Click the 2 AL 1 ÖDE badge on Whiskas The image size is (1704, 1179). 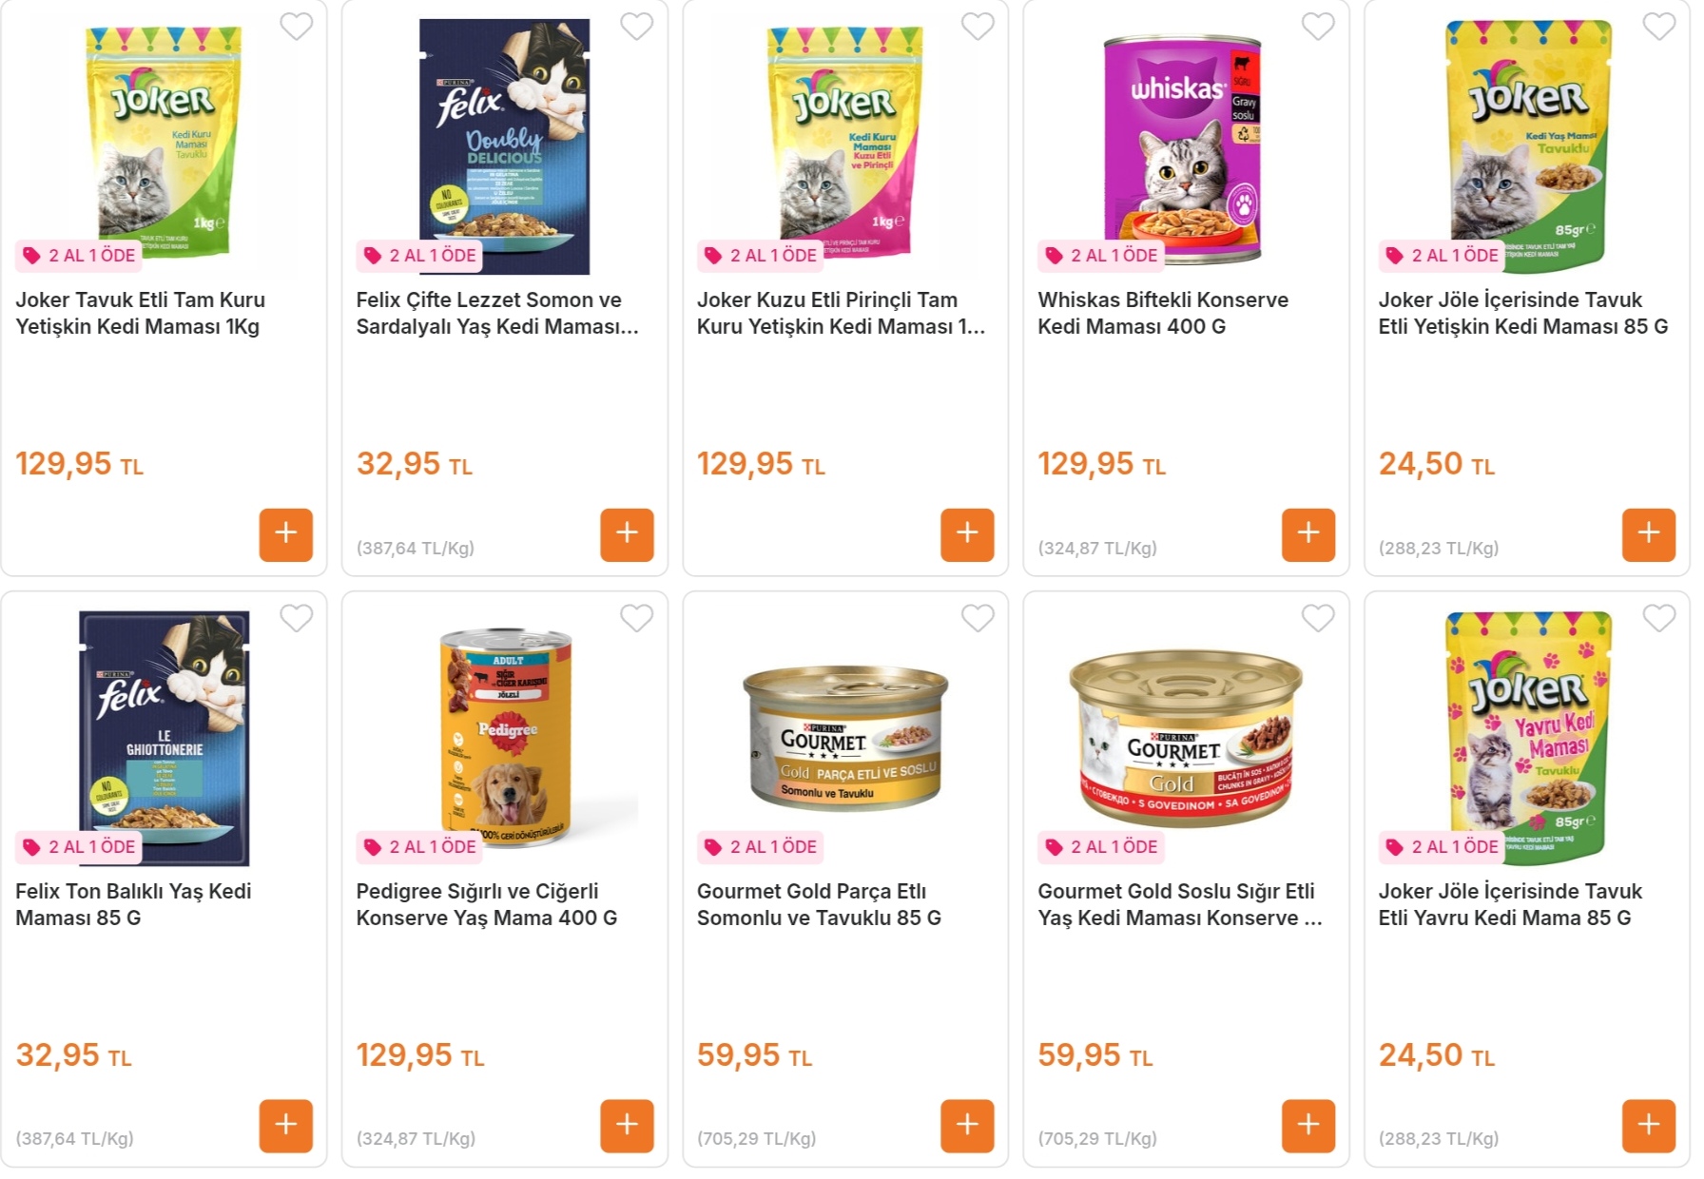click(1102, 255)
